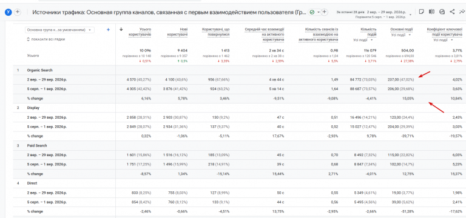Image resolution: width=466 pixels, height=218 pixels.
Task: Click the 'Paid Search' row label
Action: click(37, 145)
